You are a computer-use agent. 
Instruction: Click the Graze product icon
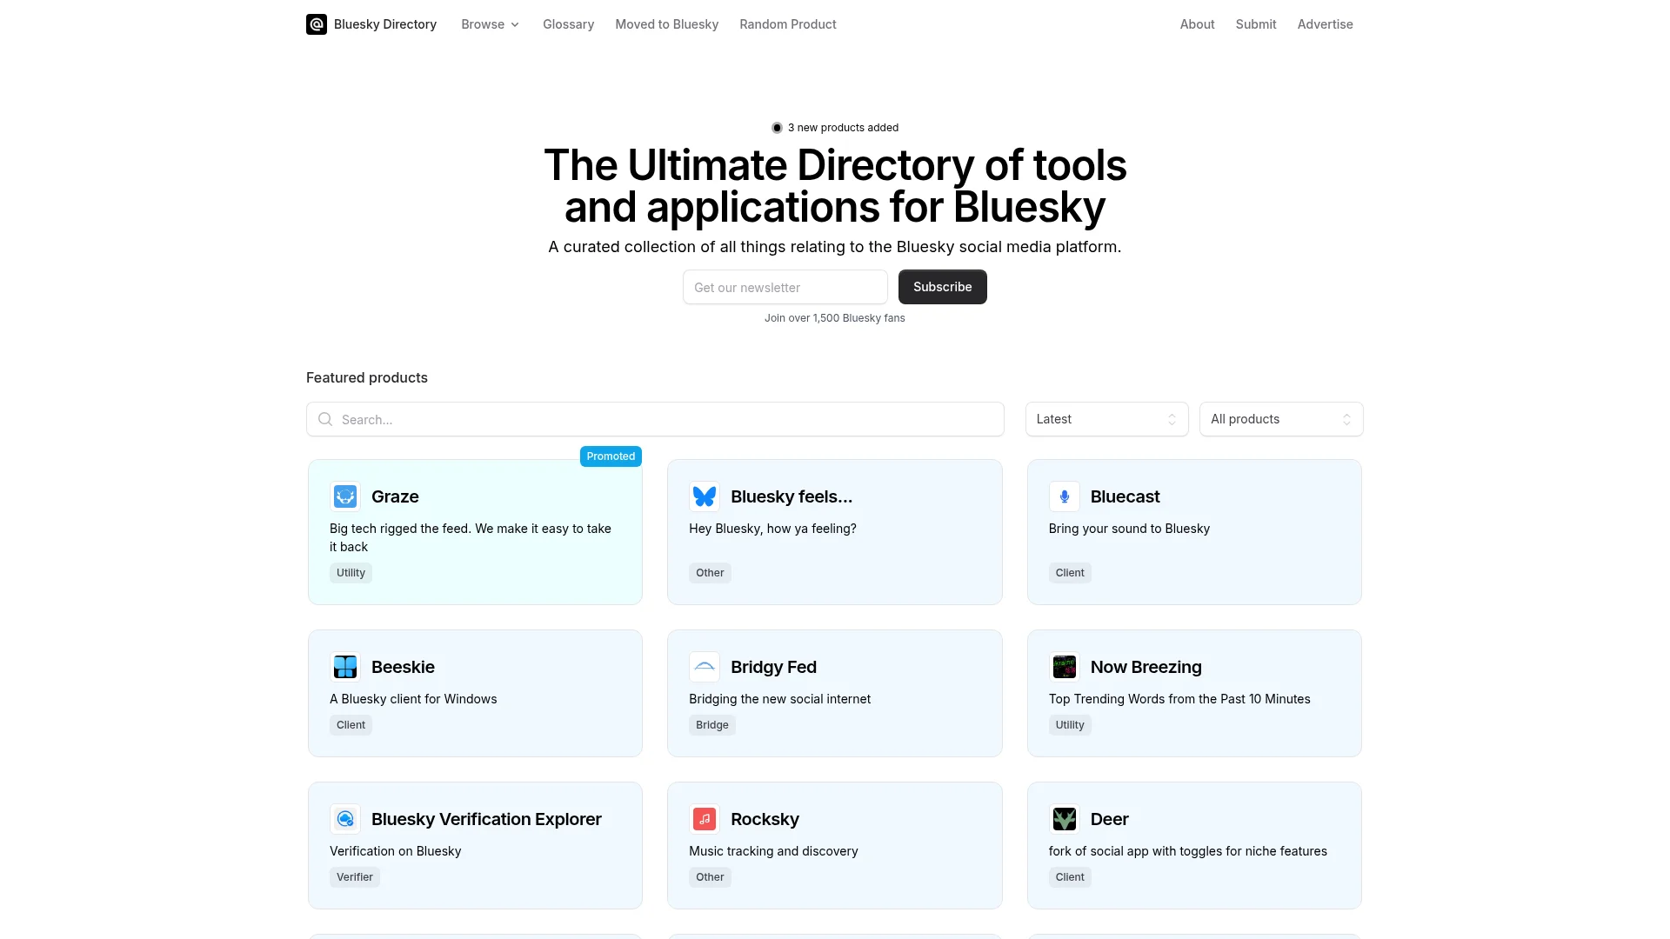(x=345, y=496)
